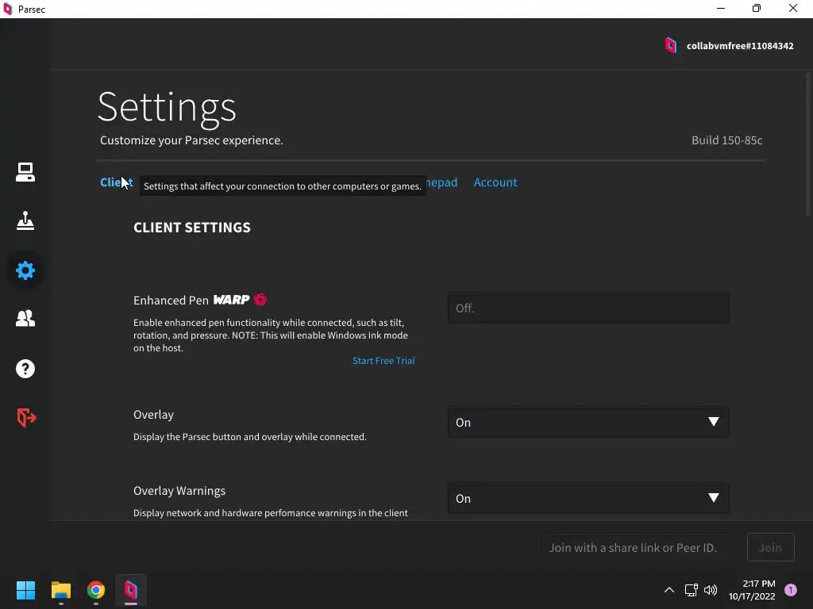Open the Arcade joystick sidebar icon
The image size is (813, 609).
(25, 220)
